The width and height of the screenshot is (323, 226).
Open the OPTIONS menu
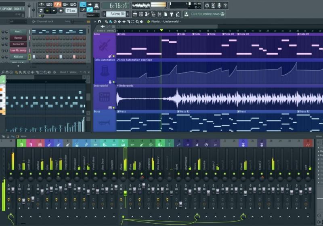pos(7,8)
